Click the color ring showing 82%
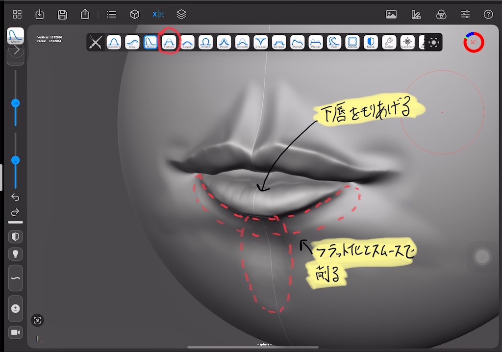502x352 pixels. click(474, 42)
